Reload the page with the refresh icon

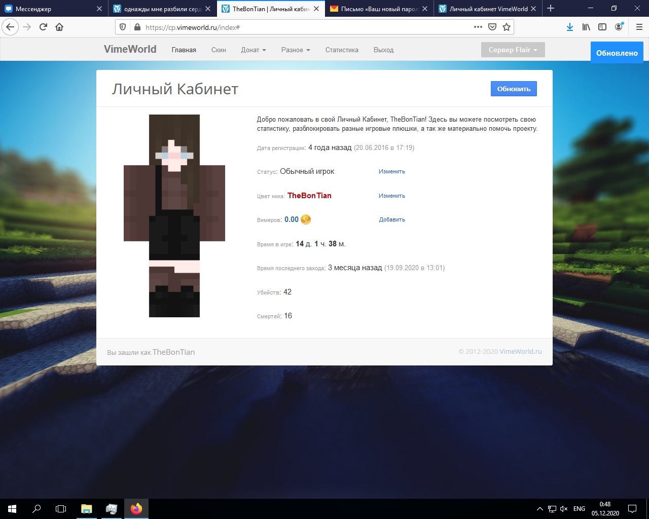tap(43, 27)
